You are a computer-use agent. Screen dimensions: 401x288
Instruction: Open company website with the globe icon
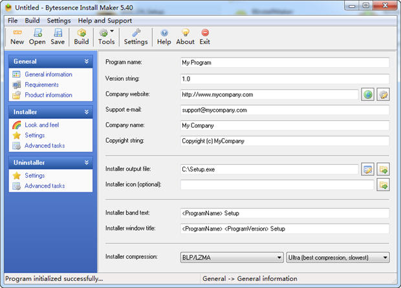pos(368,95)
